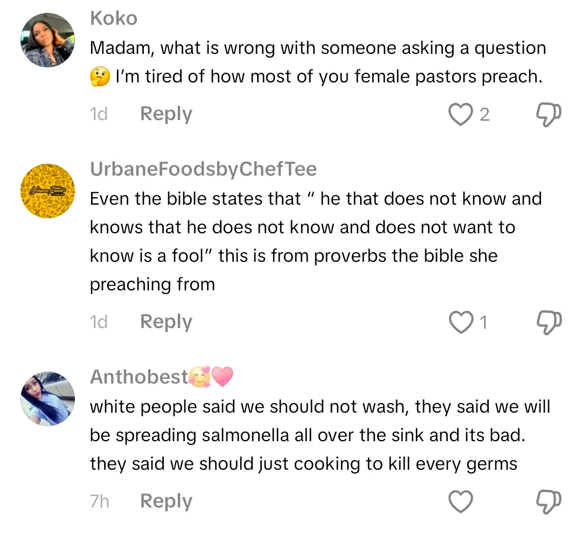
Task: Open UrbaneFoodsbyChefTee's yellow avatar
Action: (47, 191)
